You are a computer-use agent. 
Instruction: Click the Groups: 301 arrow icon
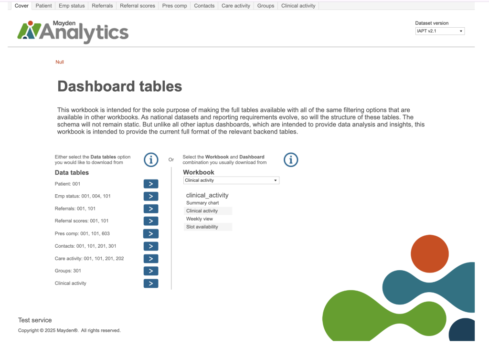coord(150,271)
